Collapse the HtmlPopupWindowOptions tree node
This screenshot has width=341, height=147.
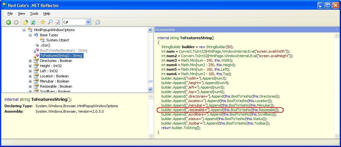24,30
